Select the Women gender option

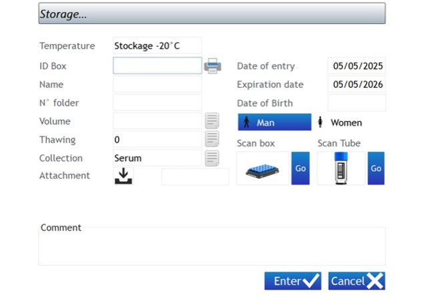[340, 123]
